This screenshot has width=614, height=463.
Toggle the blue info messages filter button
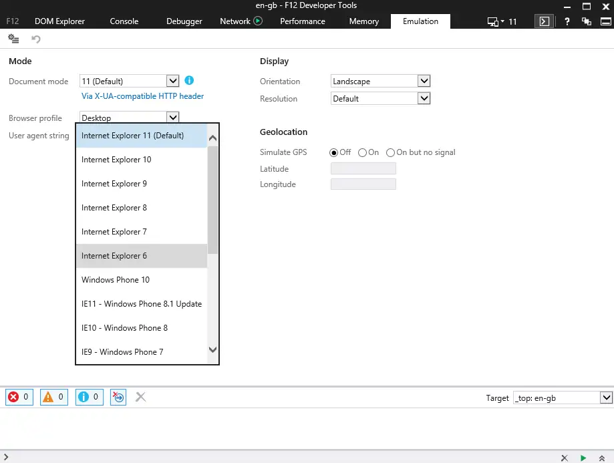90,398
